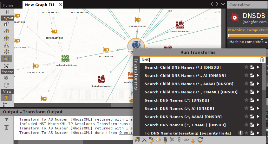Open the select/view entity dropdown icon
The width and height of the screenshot is (268, 144).
(193, 140)
